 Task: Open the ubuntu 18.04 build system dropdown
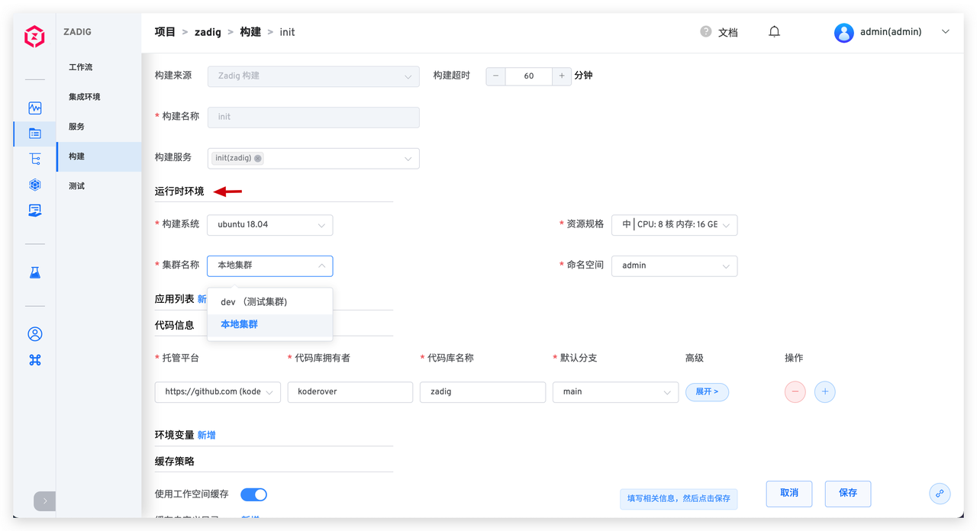pos(270,225)
